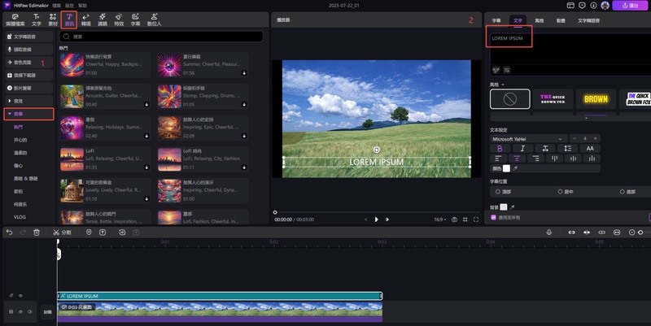Click the redo arrow in timeline toolbar
Image resolution: width=651 pixels, height=326 pixels.
[x=23, y=233]
